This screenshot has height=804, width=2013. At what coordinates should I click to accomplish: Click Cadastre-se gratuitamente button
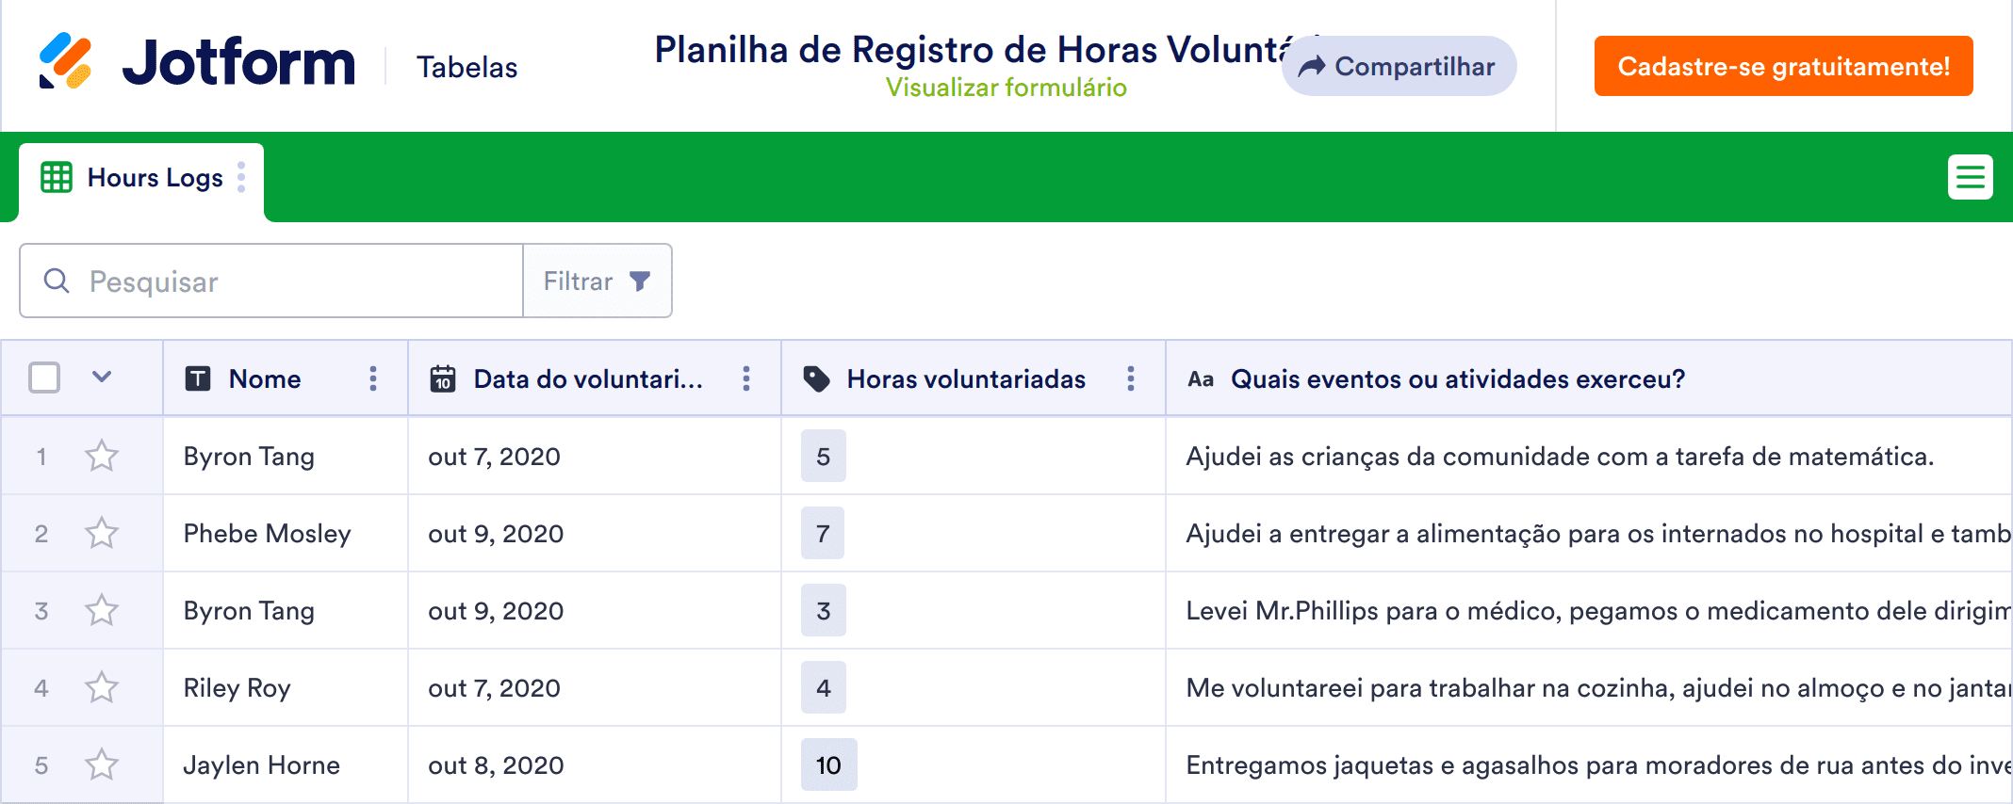[1783, 66]
